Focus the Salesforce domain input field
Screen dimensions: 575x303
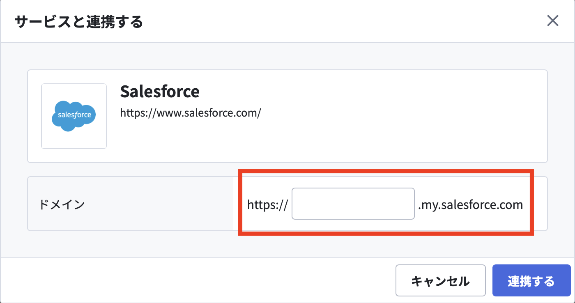click(353, 204)
